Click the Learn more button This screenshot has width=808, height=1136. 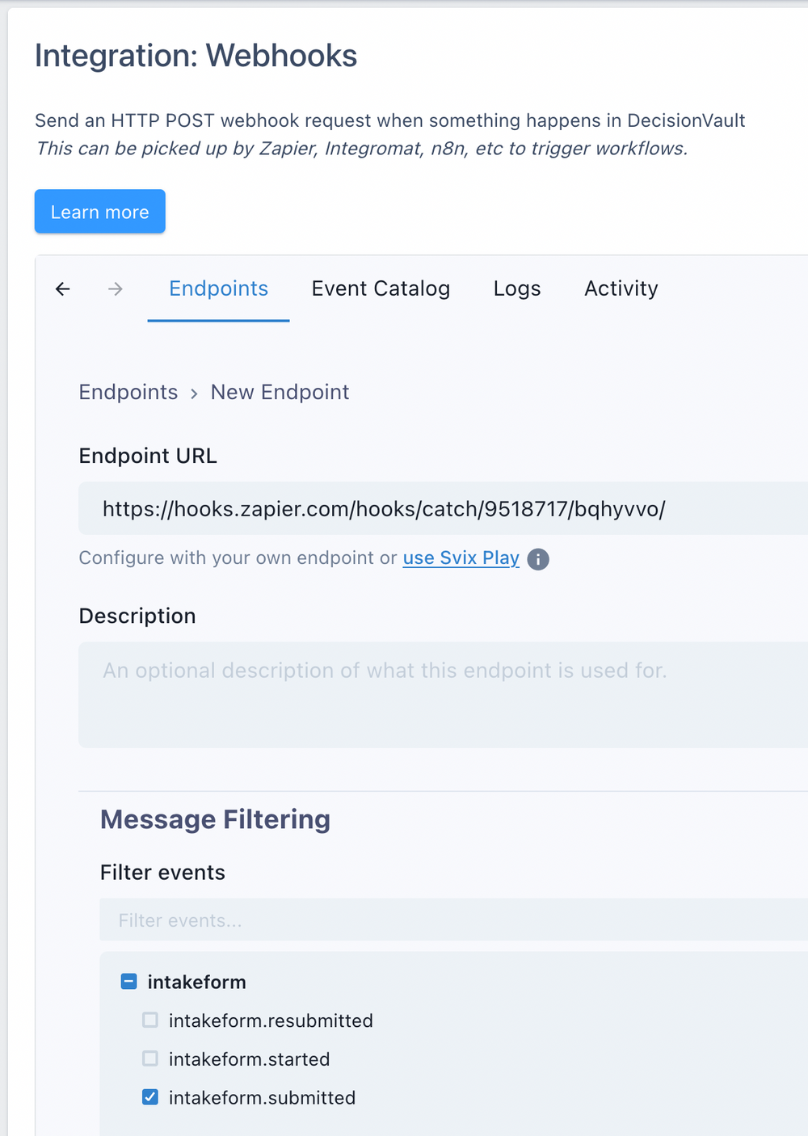(99, 211)
